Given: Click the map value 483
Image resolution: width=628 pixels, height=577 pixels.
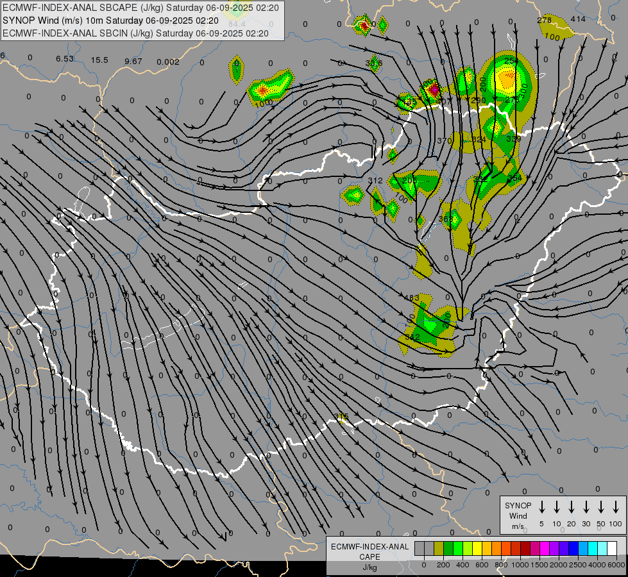Looking at the screenshot, I should (x=412, y=298).
